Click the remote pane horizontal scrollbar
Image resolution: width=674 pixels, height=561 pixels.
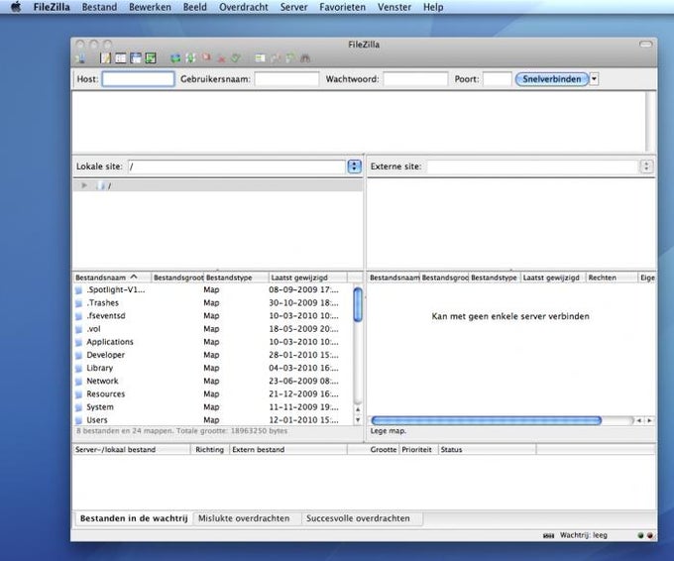pos(486,420)
